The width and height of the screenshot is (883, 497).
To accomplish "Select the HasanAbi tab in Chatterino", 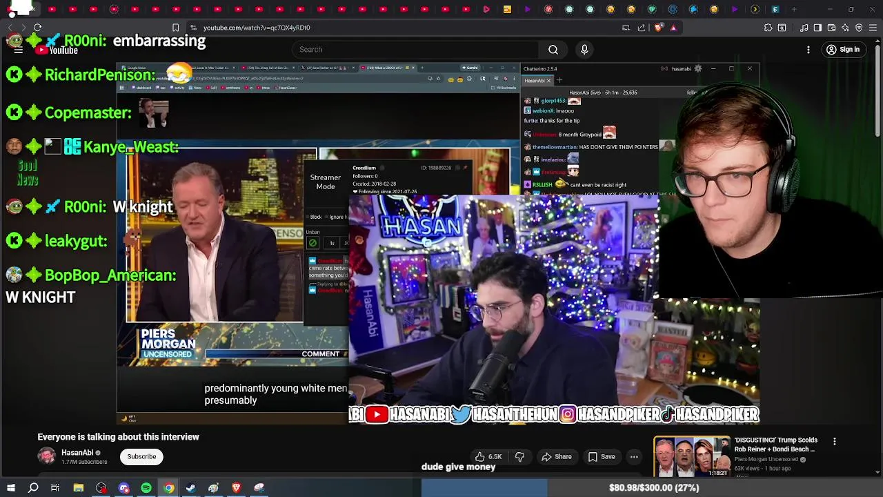I will pyautogui.click(x=537, y=81).
